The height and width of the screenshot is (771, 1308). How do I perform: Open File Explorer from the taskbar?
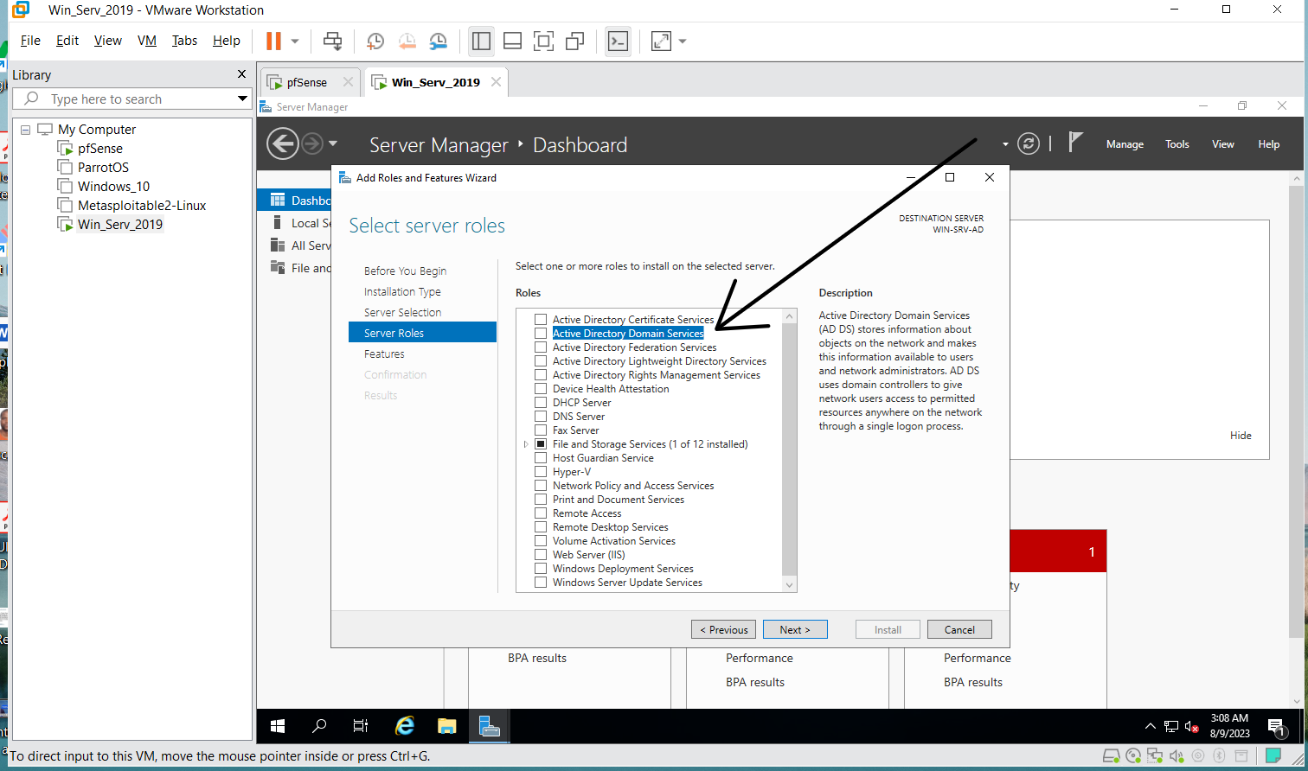point(446,726)
